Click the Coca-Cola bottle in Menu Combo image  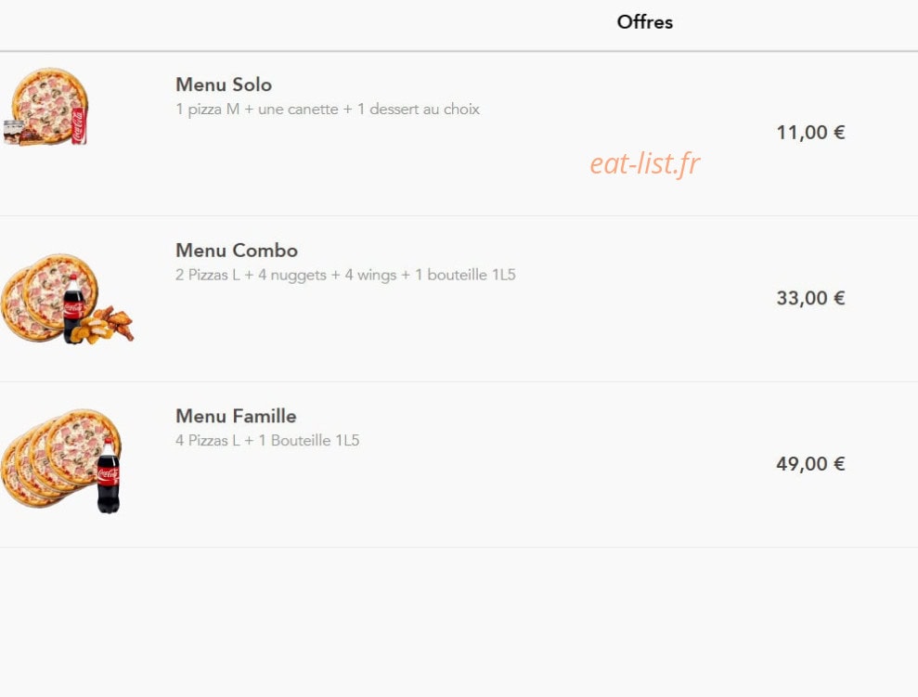coord(73,309)
